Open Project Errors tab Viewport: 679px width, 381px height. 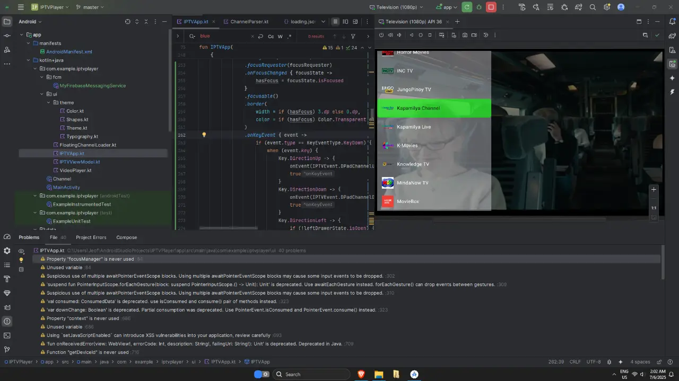click(x=91, y=237)
